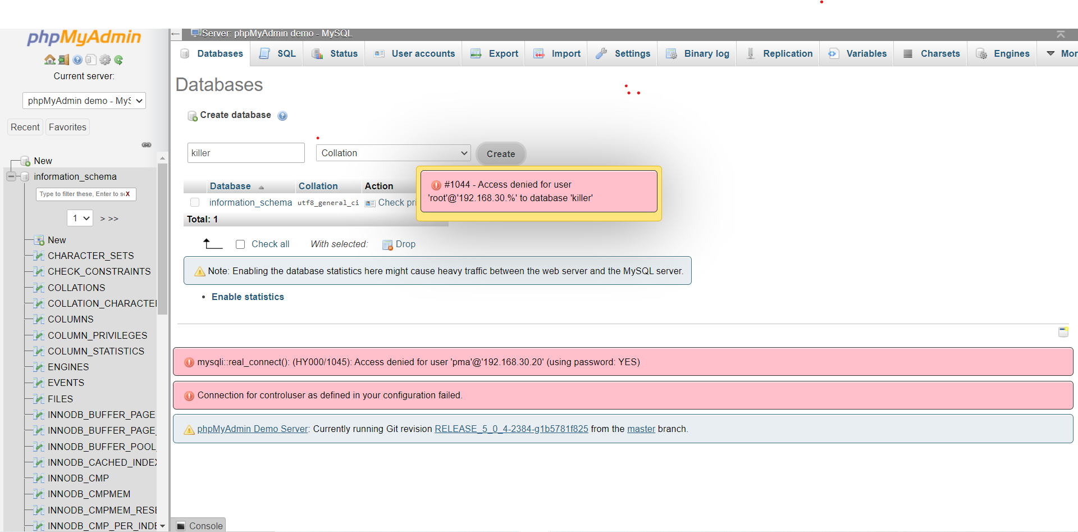Reload the navigation panel

pos(118,60)
